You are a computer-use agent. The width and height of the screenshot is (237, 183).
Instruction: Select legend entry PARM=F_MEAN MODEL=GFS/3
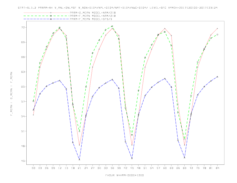coord(91,19)
